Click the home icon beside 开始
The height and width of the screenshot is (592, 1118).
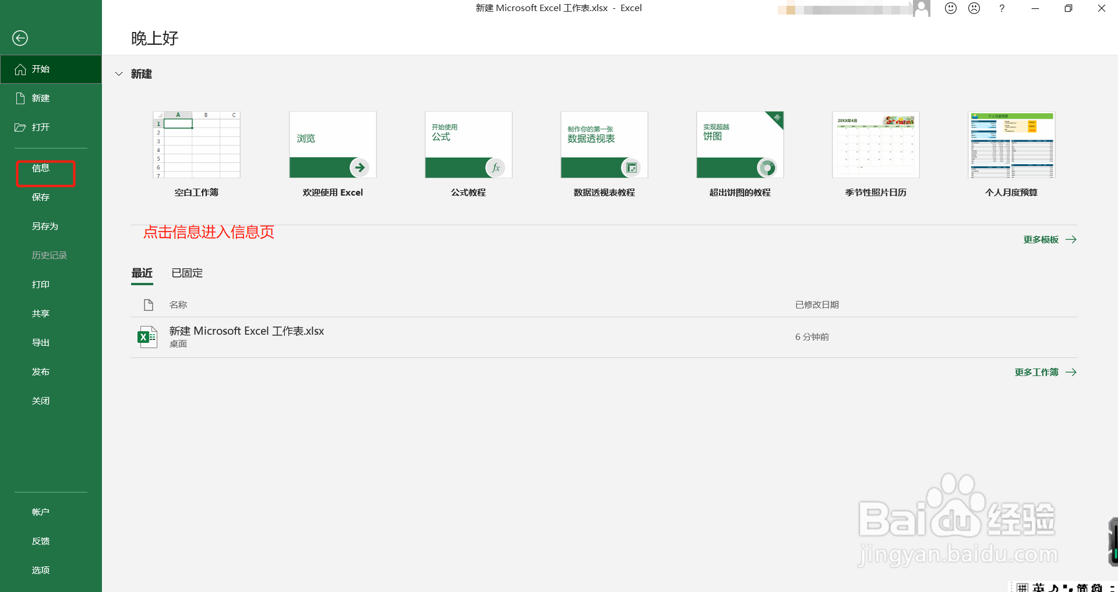click(20, 69)
